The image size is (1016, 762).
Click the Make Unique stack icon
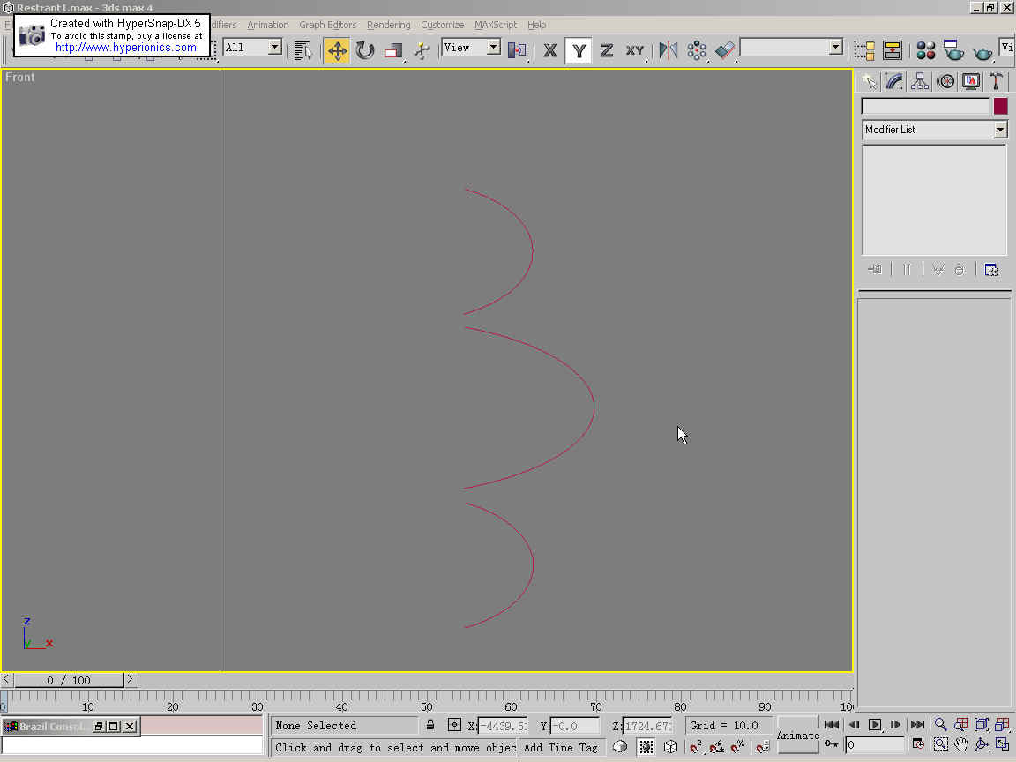point(938,270)
